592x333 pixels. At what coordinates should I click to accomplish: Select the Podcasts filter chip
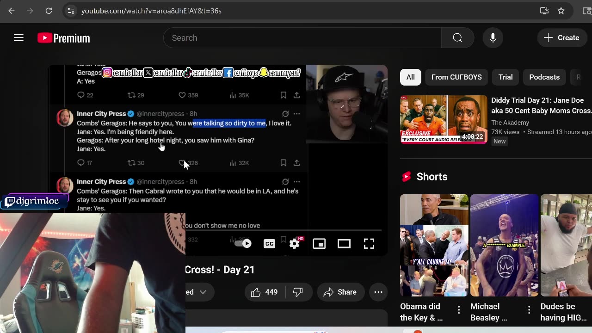[544, 77]
